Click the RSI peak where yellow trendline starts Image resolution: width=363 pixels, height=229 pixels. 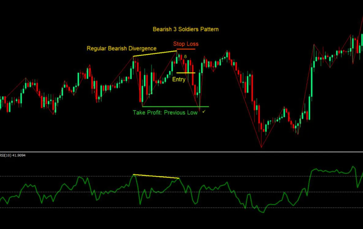click(x=134, y=174)
